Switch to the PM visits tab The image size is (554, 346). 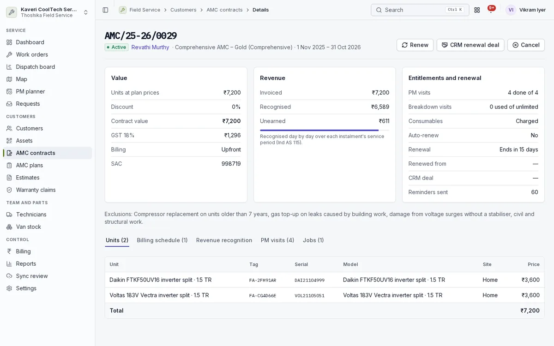(277, 240)
